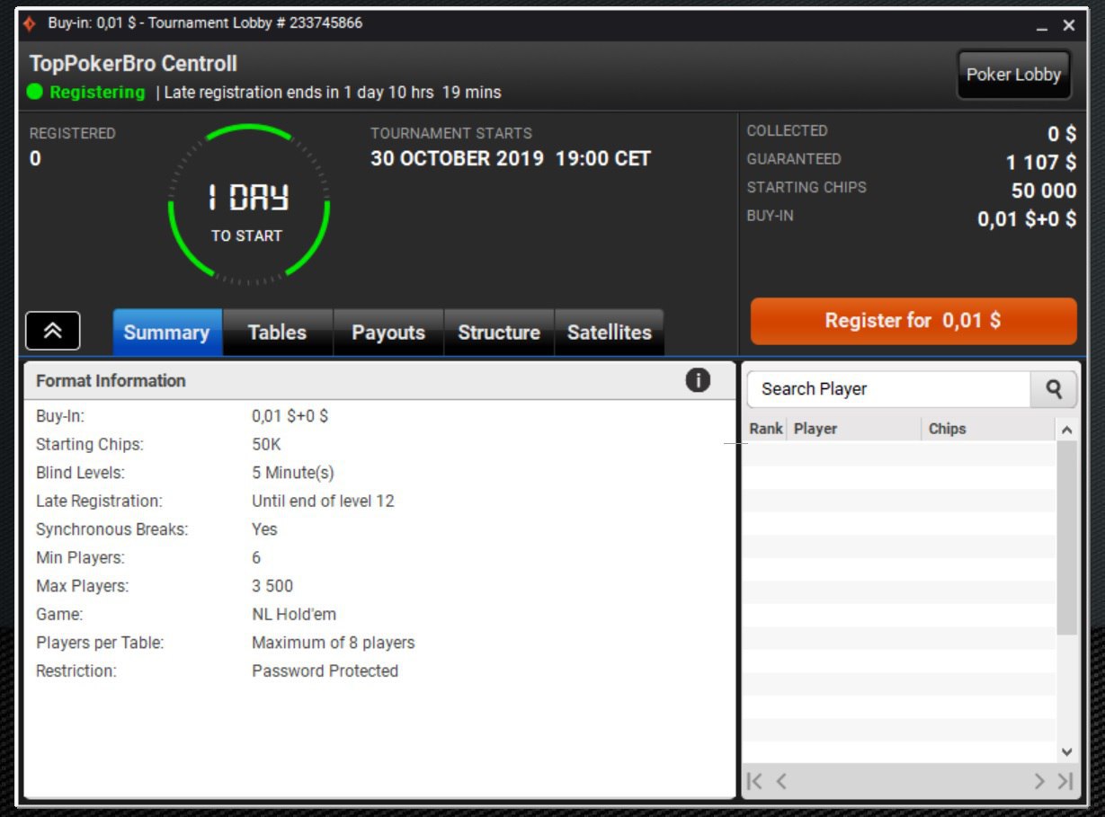Collapse the header with double chevron button
Viewport: 1105px width, 817px height.
53,331
